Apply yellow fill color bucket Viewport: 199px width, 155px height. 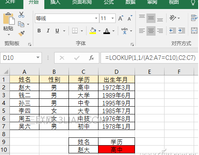pos(93,31)
